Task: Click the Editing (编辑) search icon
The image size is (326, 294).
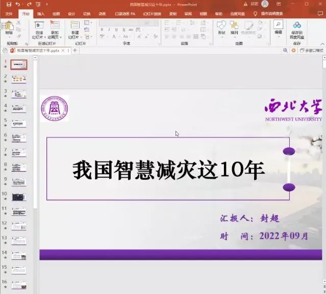Action: tap(278, 25)
